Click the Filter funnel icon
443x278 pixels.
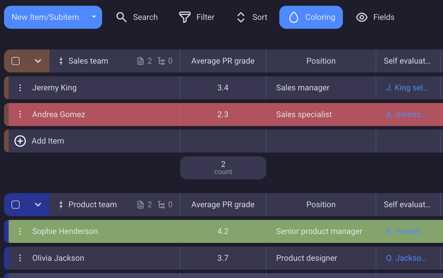(x=185, y=17)
